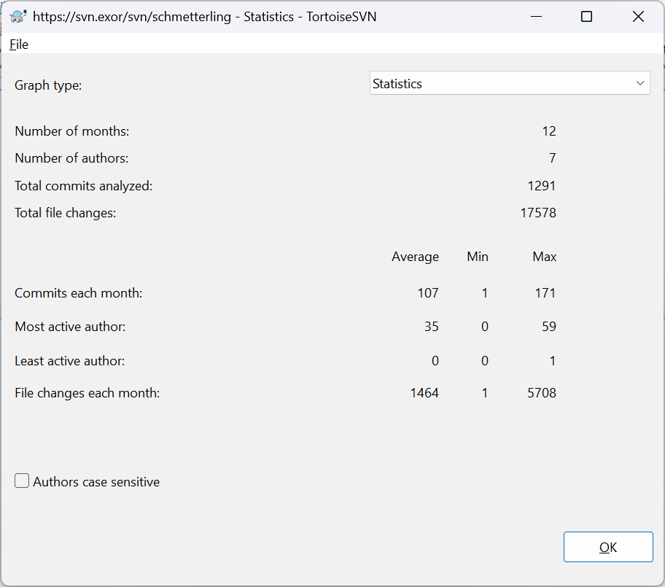The image size is (665, 587).
Task: Click the TortoiseSVN turtle icon in title bar
Action: (x=18, y=17)
